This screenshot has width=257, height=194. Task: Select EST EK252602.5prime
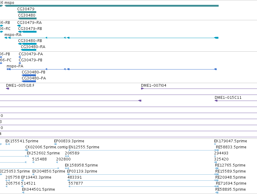tap(43, 153)
